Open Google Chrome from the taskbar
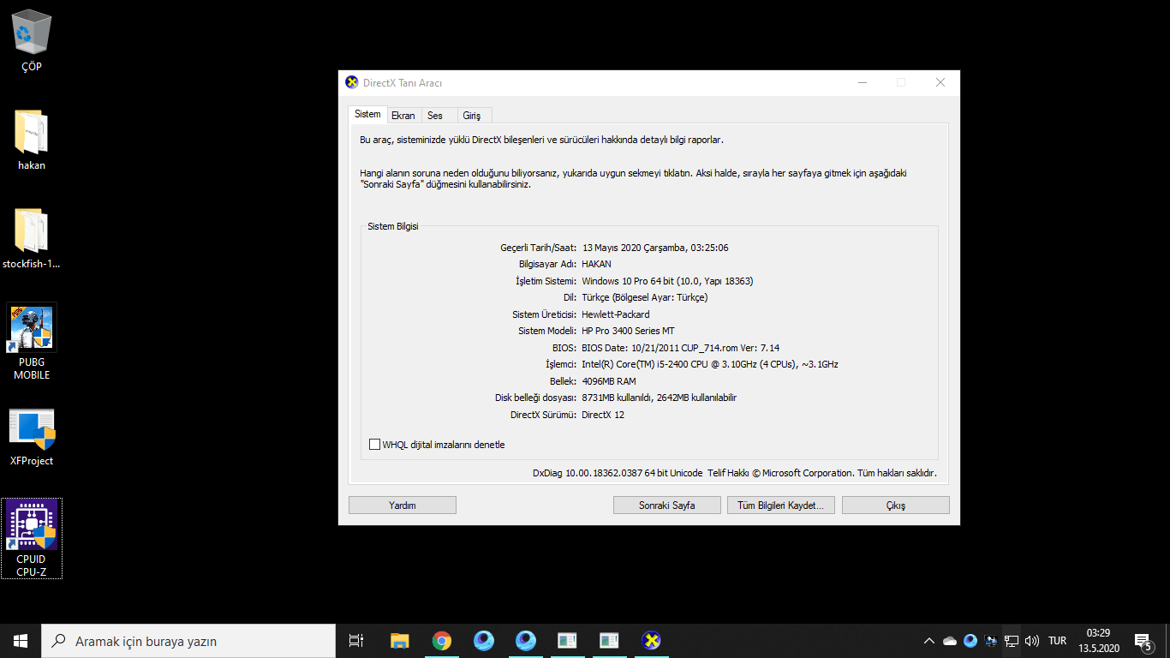 pos(441,641)
